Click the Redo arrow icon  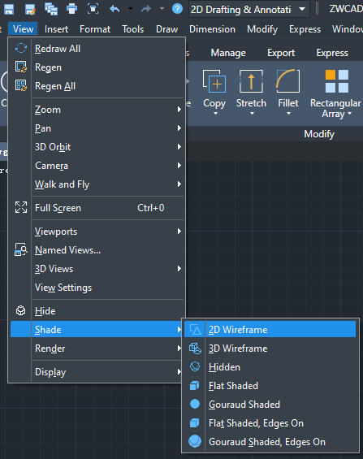tap(146, 9)
